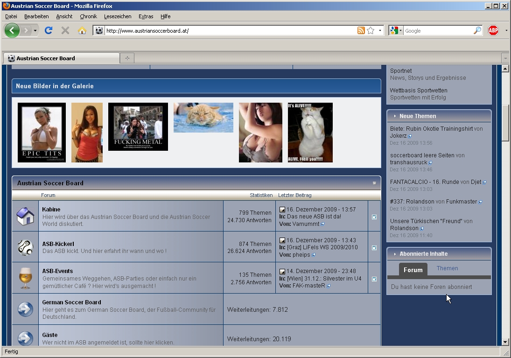
Task: Click the Kabine house forum icon
Action: tap(25, 216)
